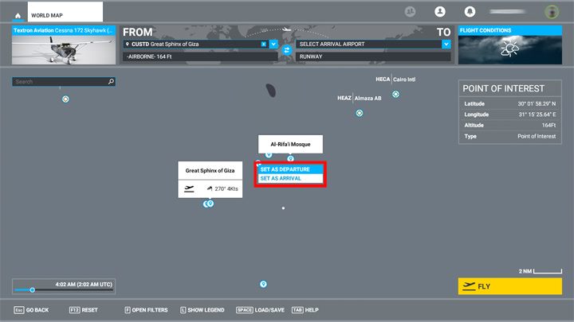Expand the departure airport dropdown

pos(273,45)
